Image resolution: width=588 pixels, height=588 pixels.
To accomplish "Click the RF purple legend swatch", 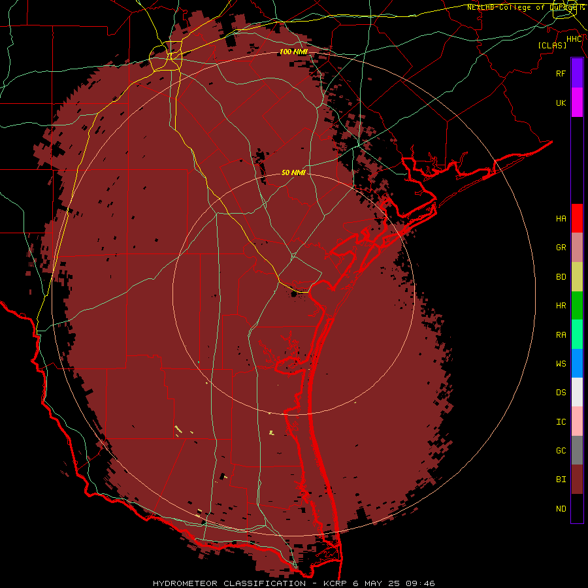I will (577, 73).
